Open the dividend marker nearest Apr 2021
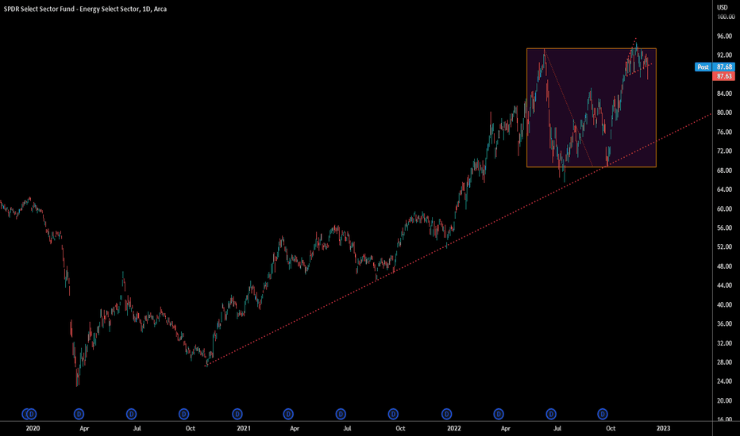The height and width of the screenshot is (436, 740). (288, 414)
